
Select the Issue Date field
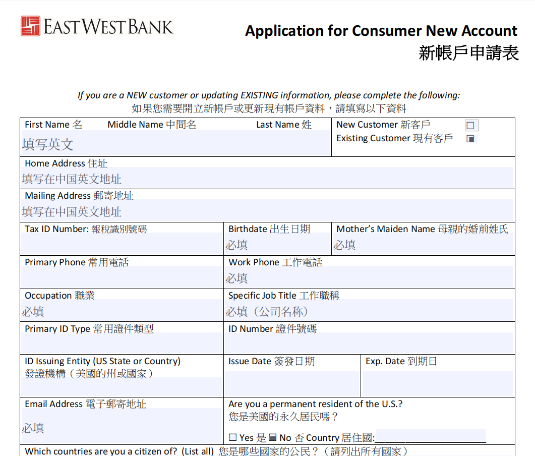point(292,384)
